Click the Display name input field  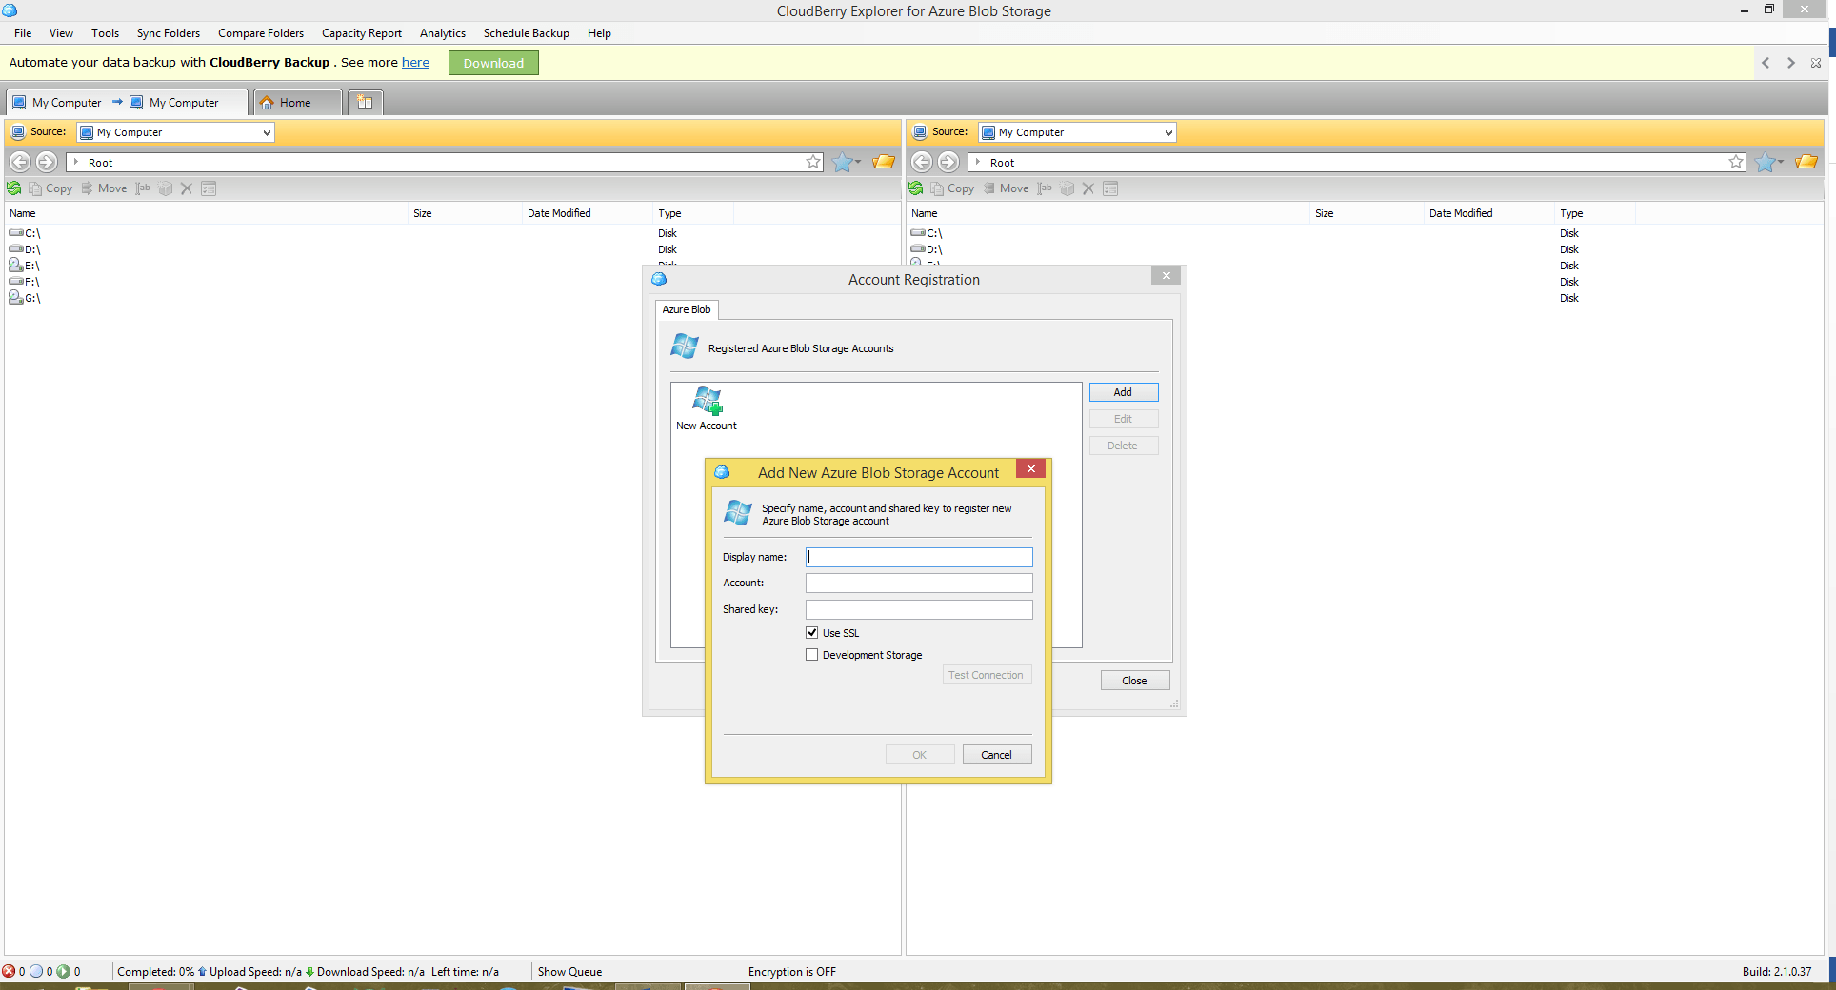(x=919, y=557)
